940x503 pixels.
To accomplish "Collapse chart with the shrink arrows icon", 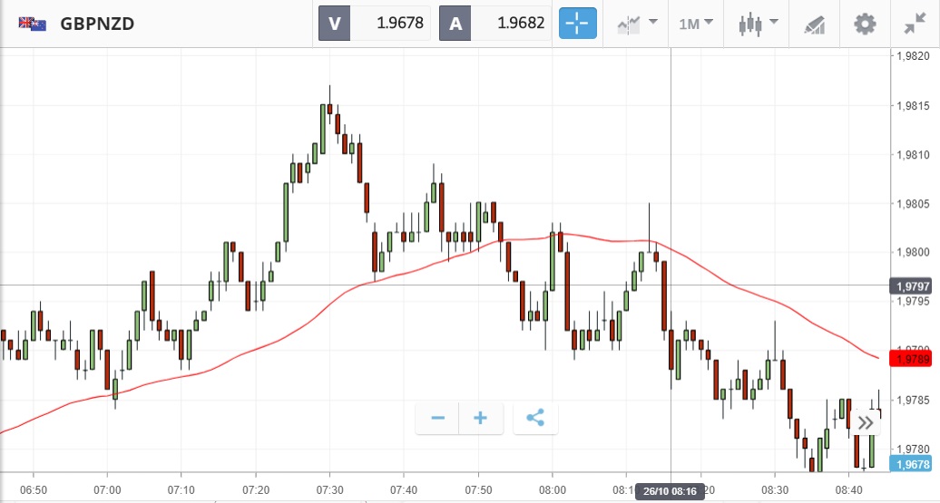I will [x=915, y=24].
